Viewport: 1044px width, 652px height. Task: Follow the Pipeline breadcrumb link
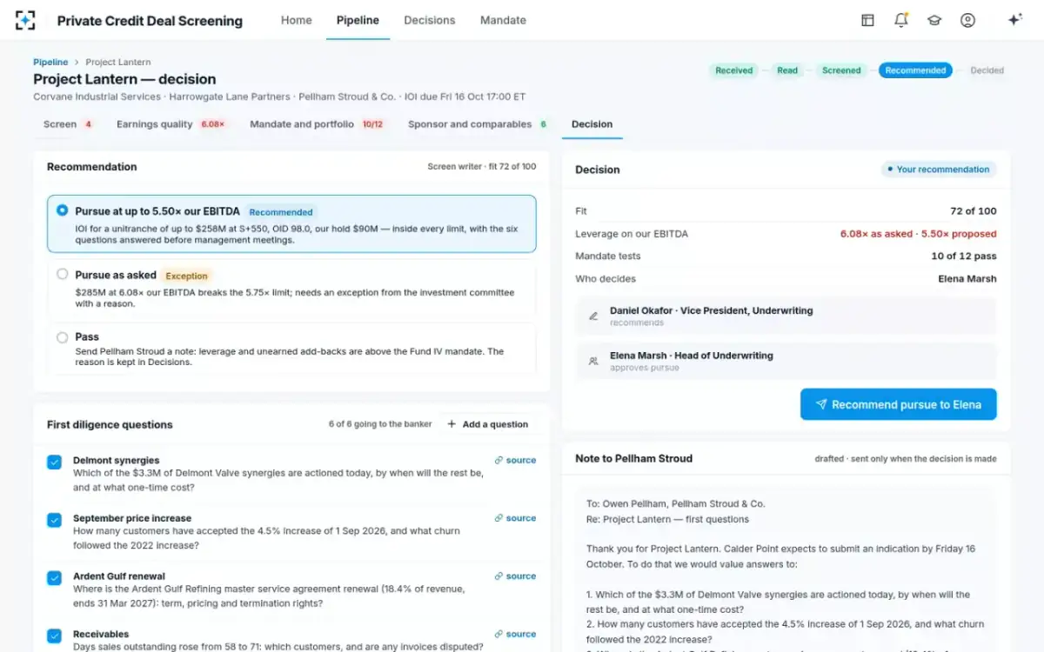click(50, 62)
